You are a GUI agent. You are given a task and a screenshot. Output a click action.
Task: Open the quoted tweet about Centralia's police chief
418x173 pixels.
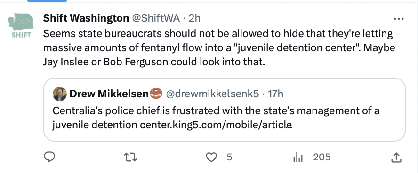point(225,110)
